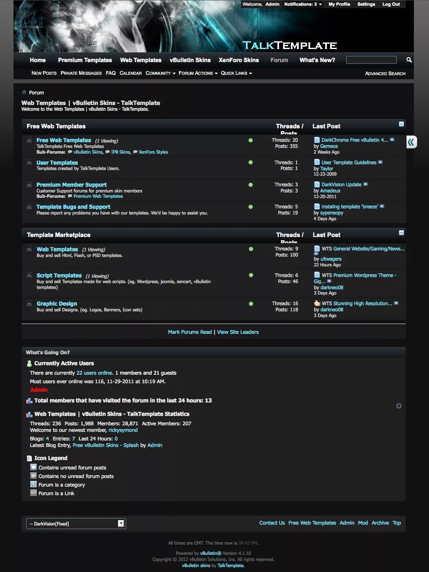The height and width of the screenshot is (572, 429).
Task: Open XenForo Styles sub-forum link
Action: (153, 152)
